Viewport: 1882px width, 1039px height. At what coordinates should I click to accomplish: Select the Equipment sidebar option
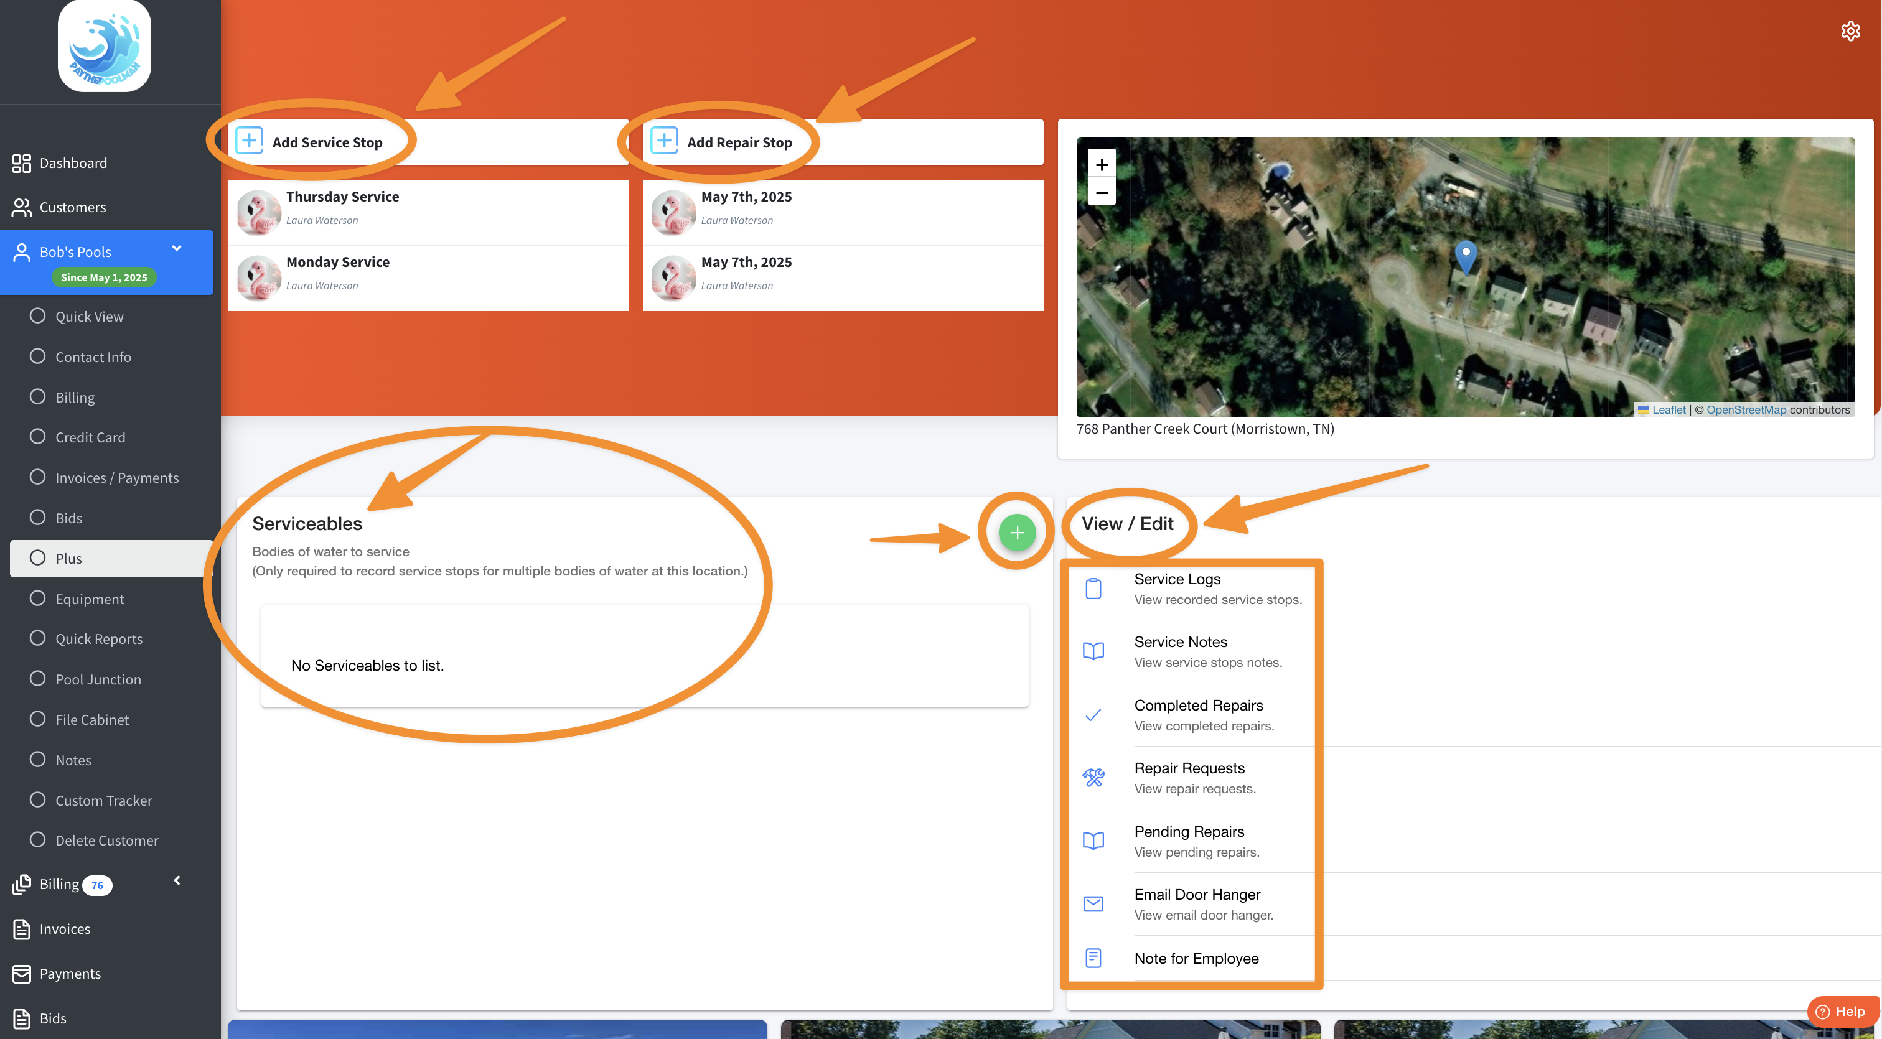[x=89, y=599]
